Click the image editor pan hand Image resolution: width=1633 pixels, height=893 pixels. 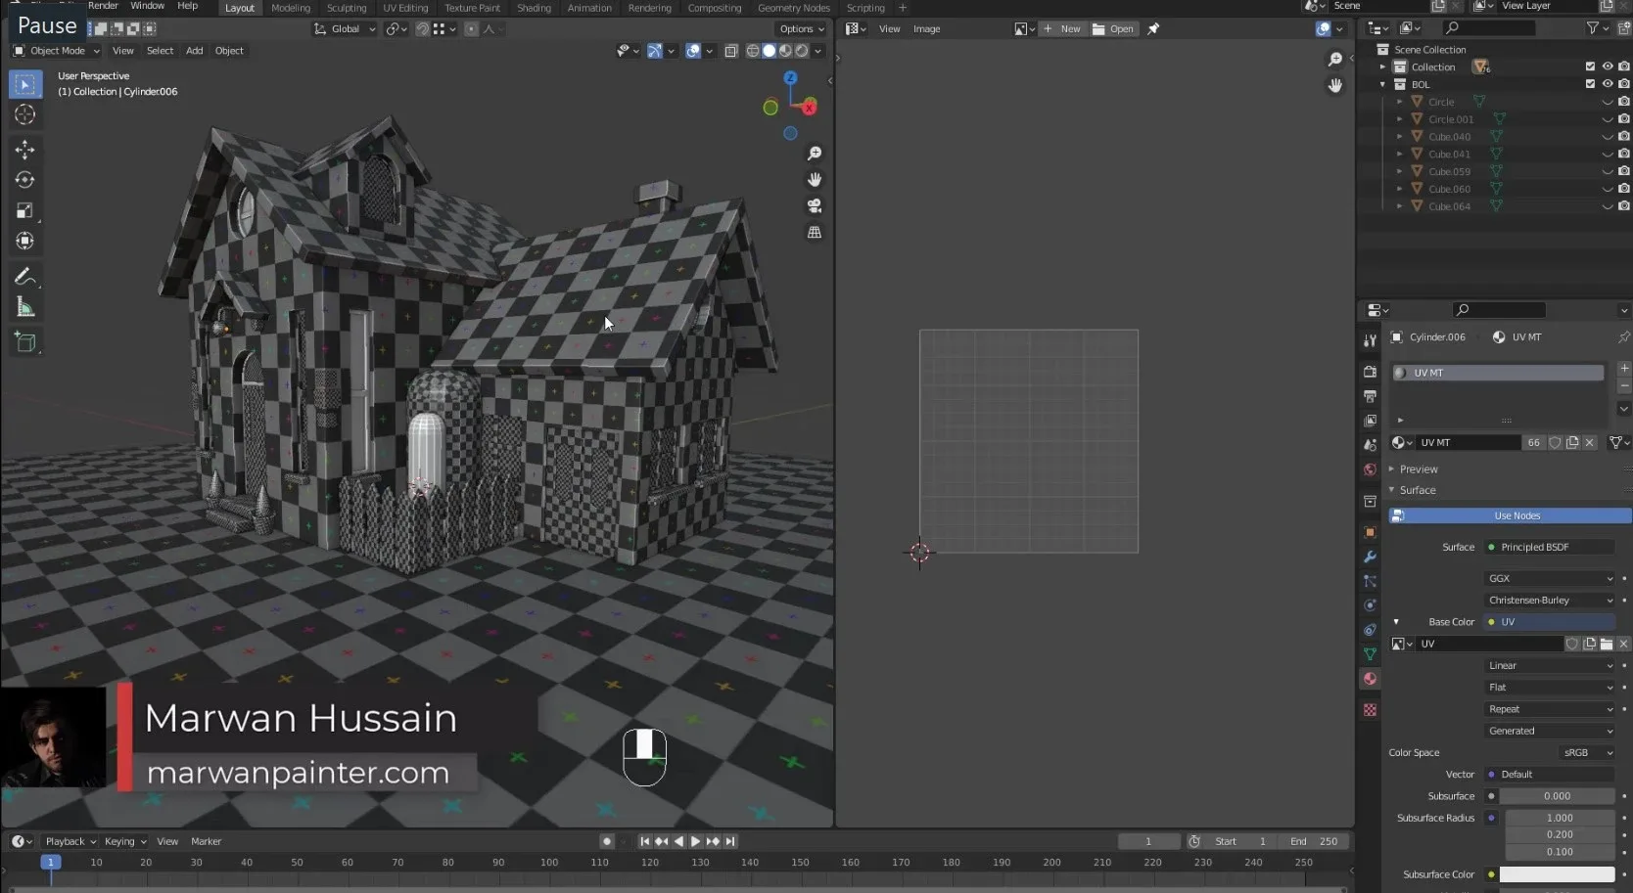point(1335,86)
